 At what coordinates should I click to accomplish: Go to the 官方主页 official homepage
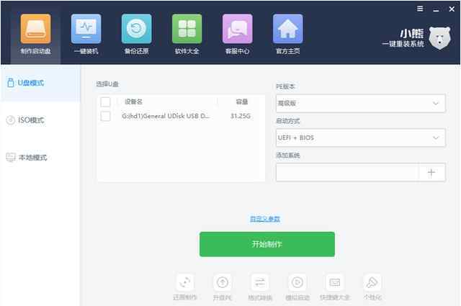288,35
